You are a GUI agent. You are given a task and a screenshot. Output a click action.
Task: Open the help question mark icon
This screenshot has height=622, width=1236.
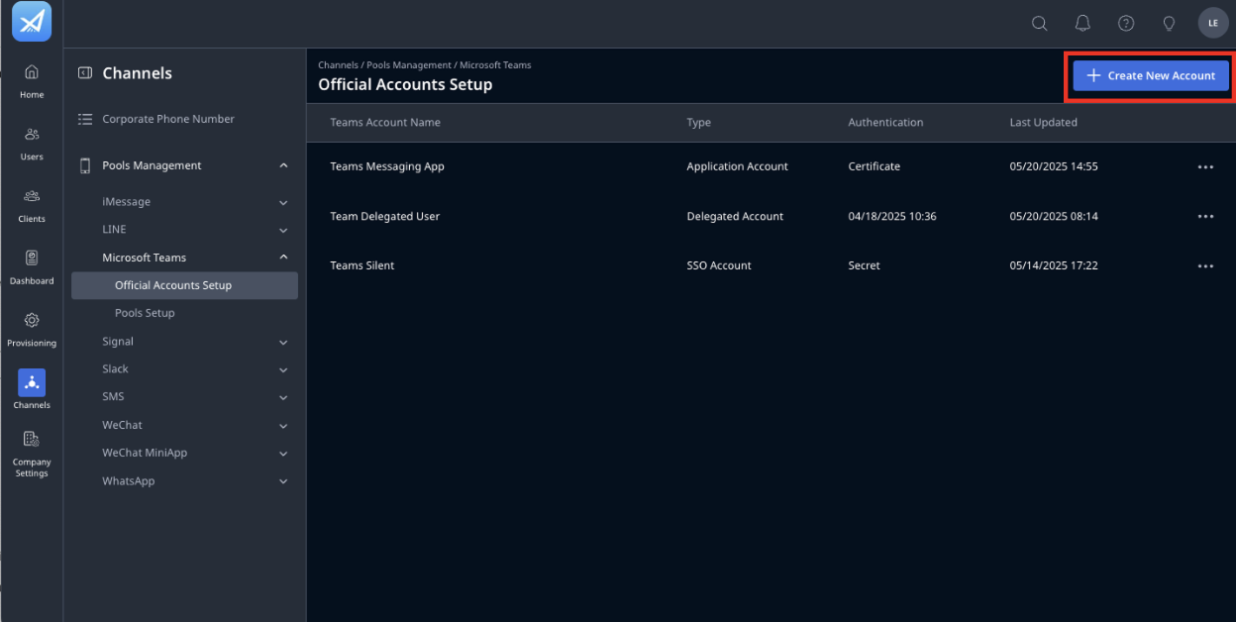tap(1126, 23)
